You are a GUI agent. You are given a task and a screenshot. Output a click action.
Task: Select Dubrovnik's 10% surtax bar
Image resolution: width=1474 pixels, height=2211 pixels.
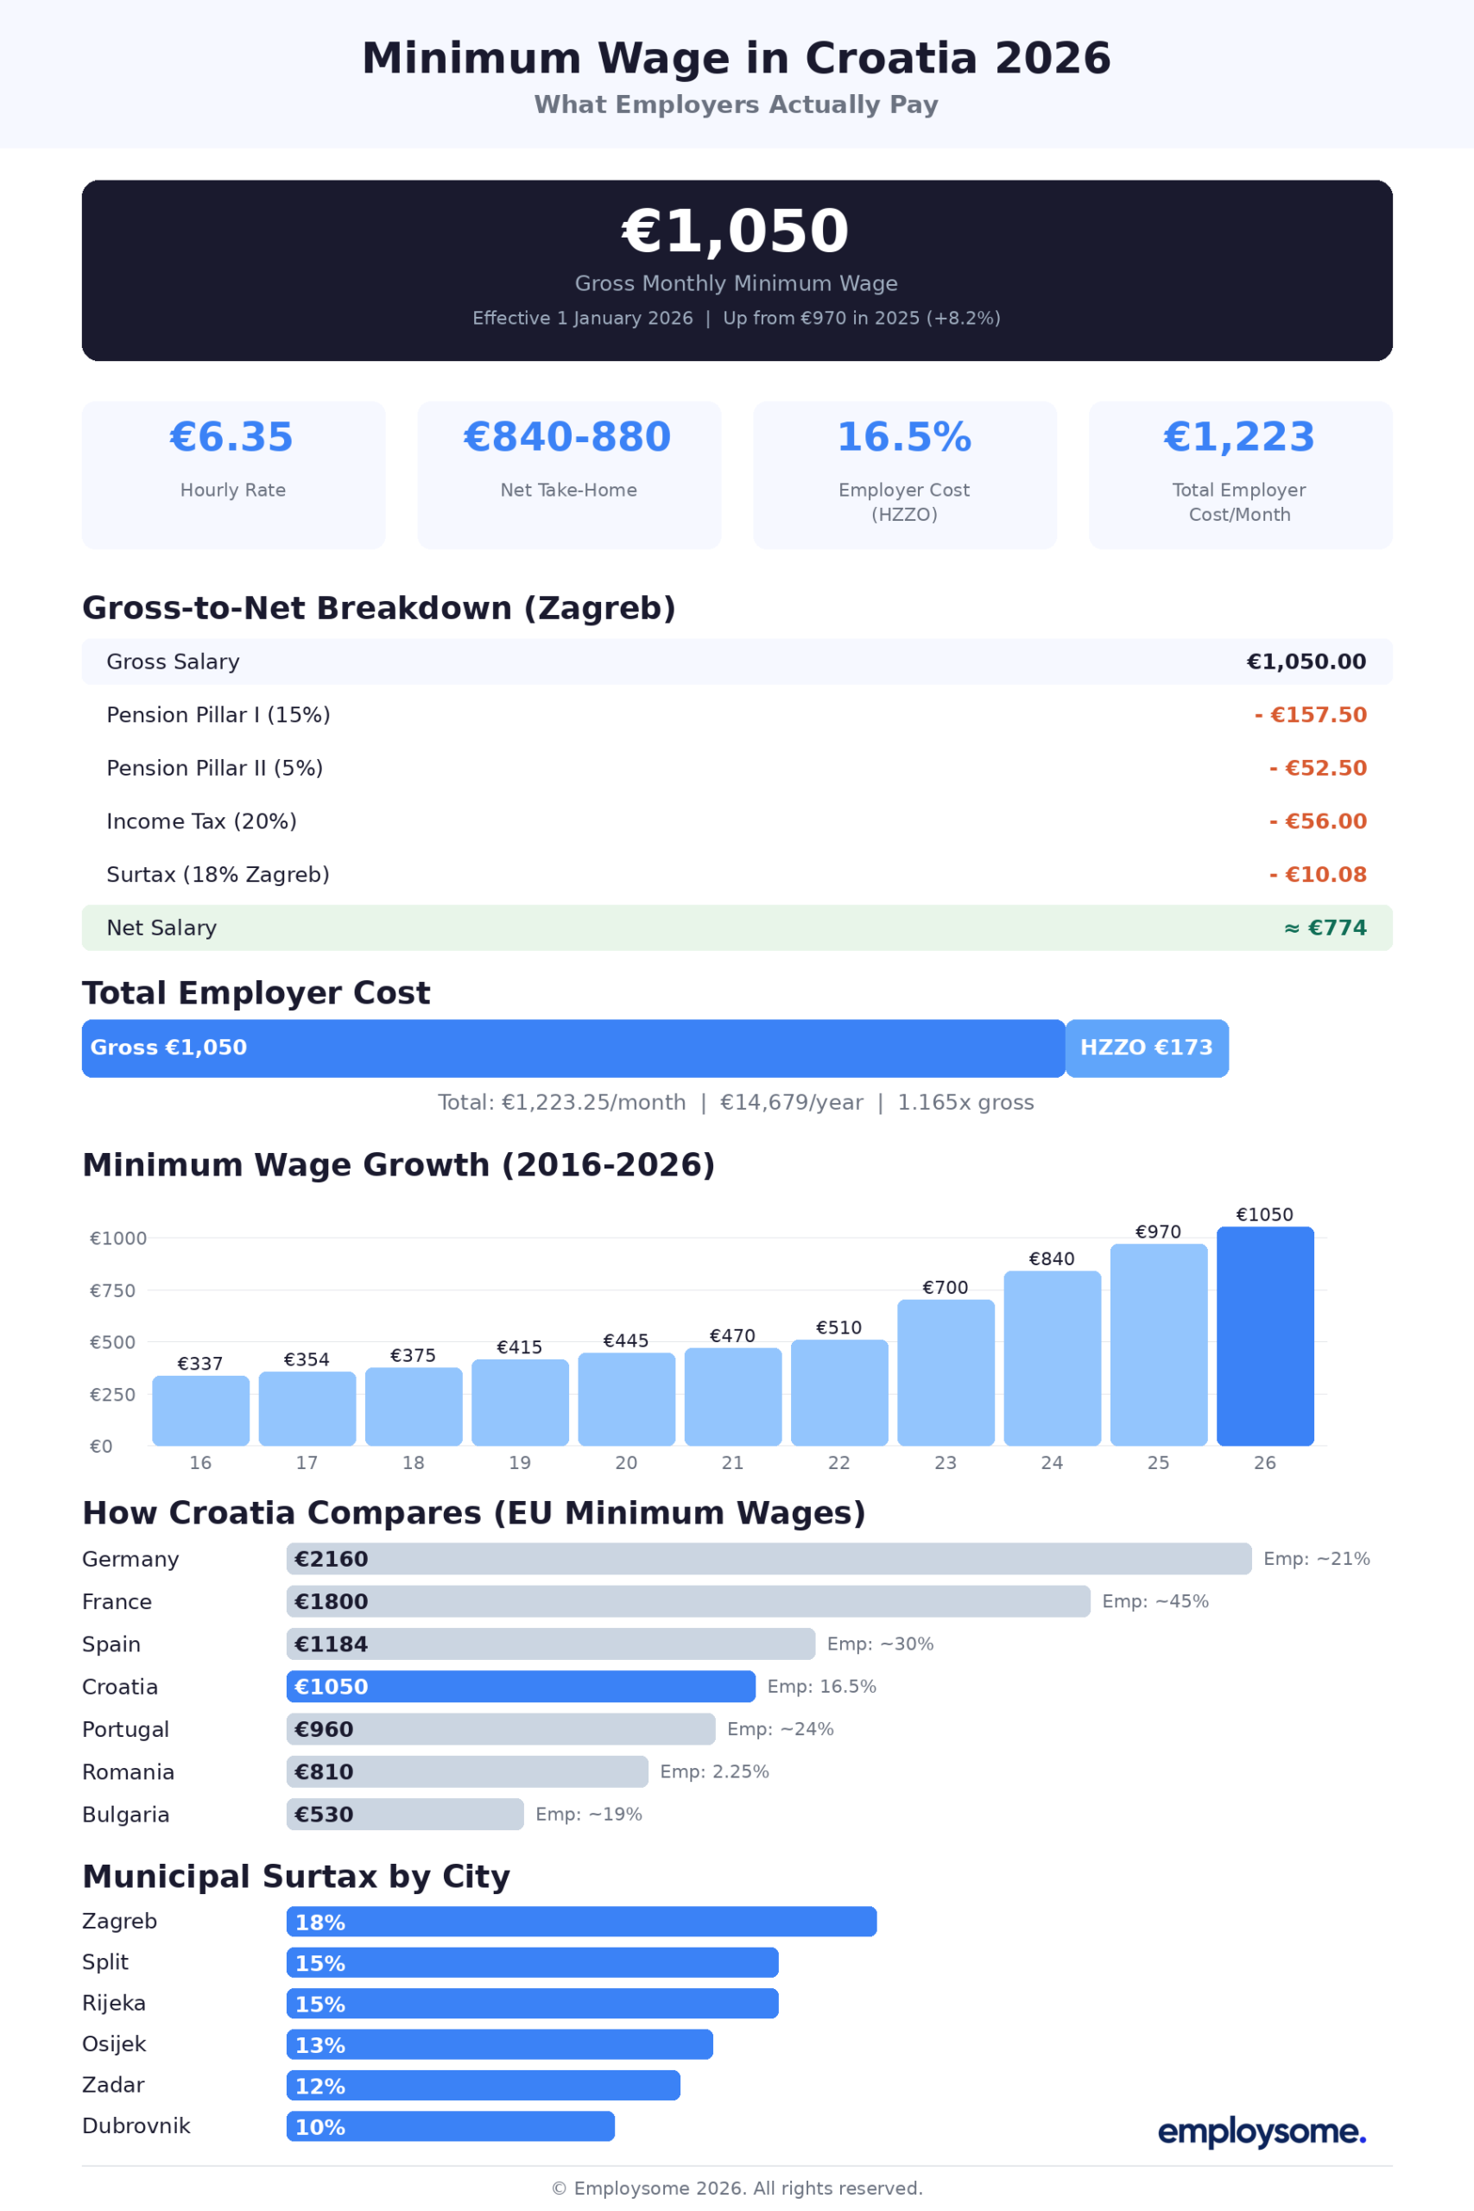(449, 2126)
